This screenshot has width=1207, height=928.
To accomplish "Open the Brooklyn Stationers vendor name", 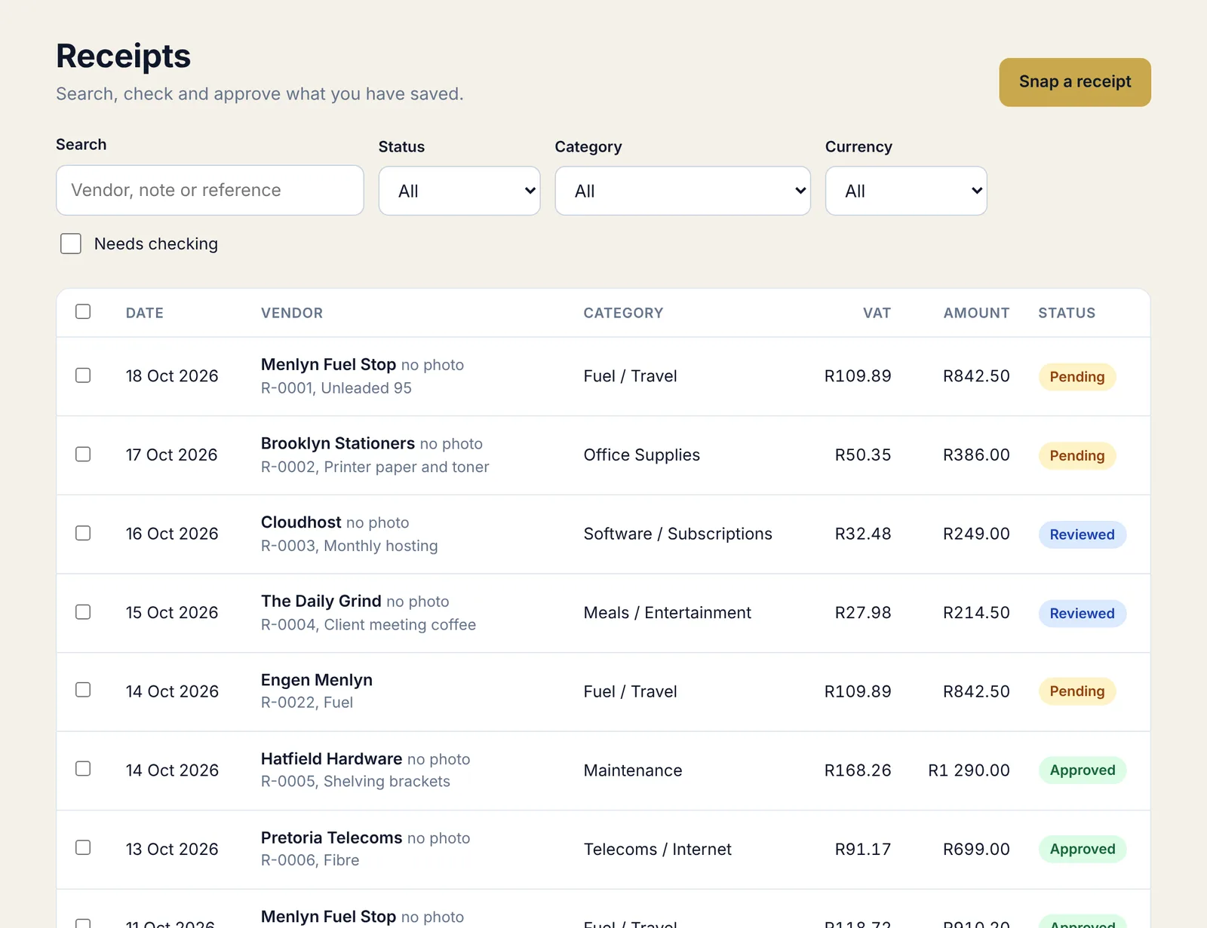I will [x=338, y=443].
